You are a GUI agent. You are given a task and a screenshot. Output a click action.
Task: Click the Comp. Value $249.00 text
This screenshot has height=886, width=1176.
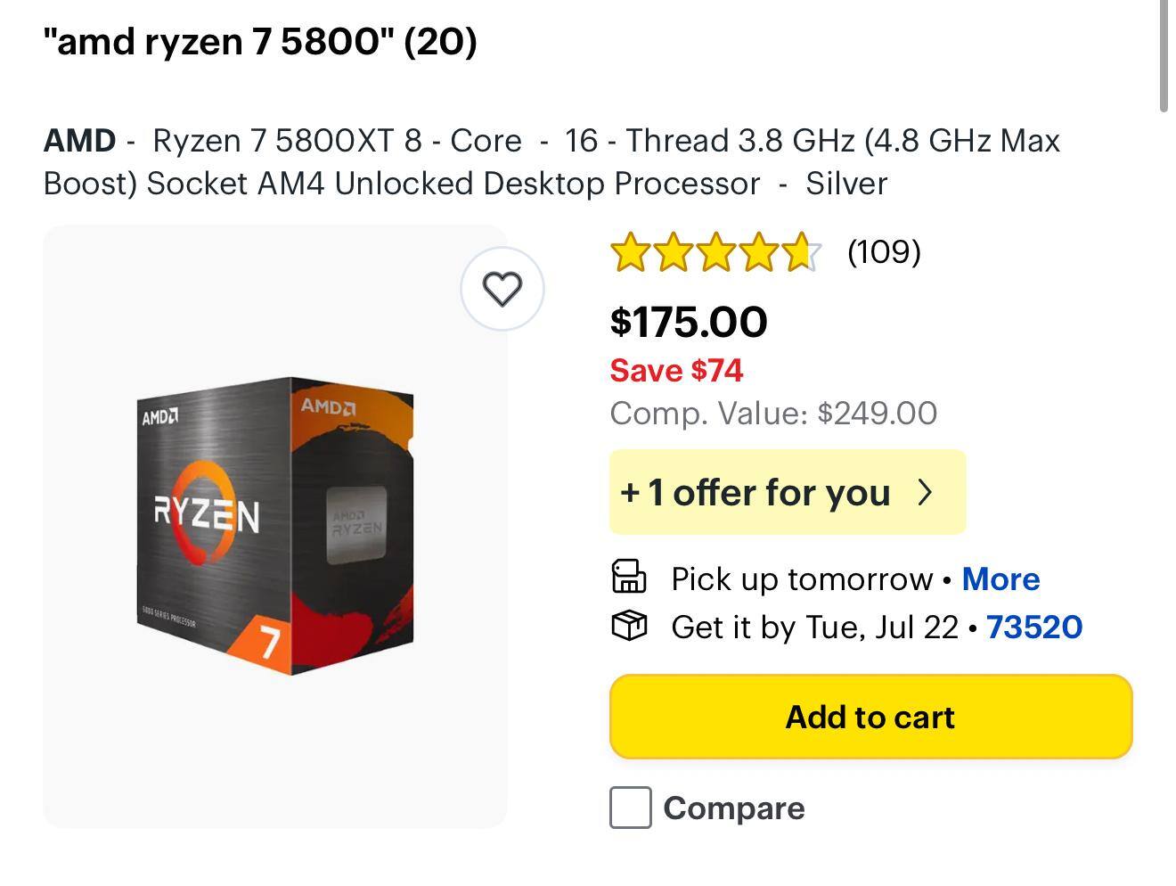tap(772, 414)
